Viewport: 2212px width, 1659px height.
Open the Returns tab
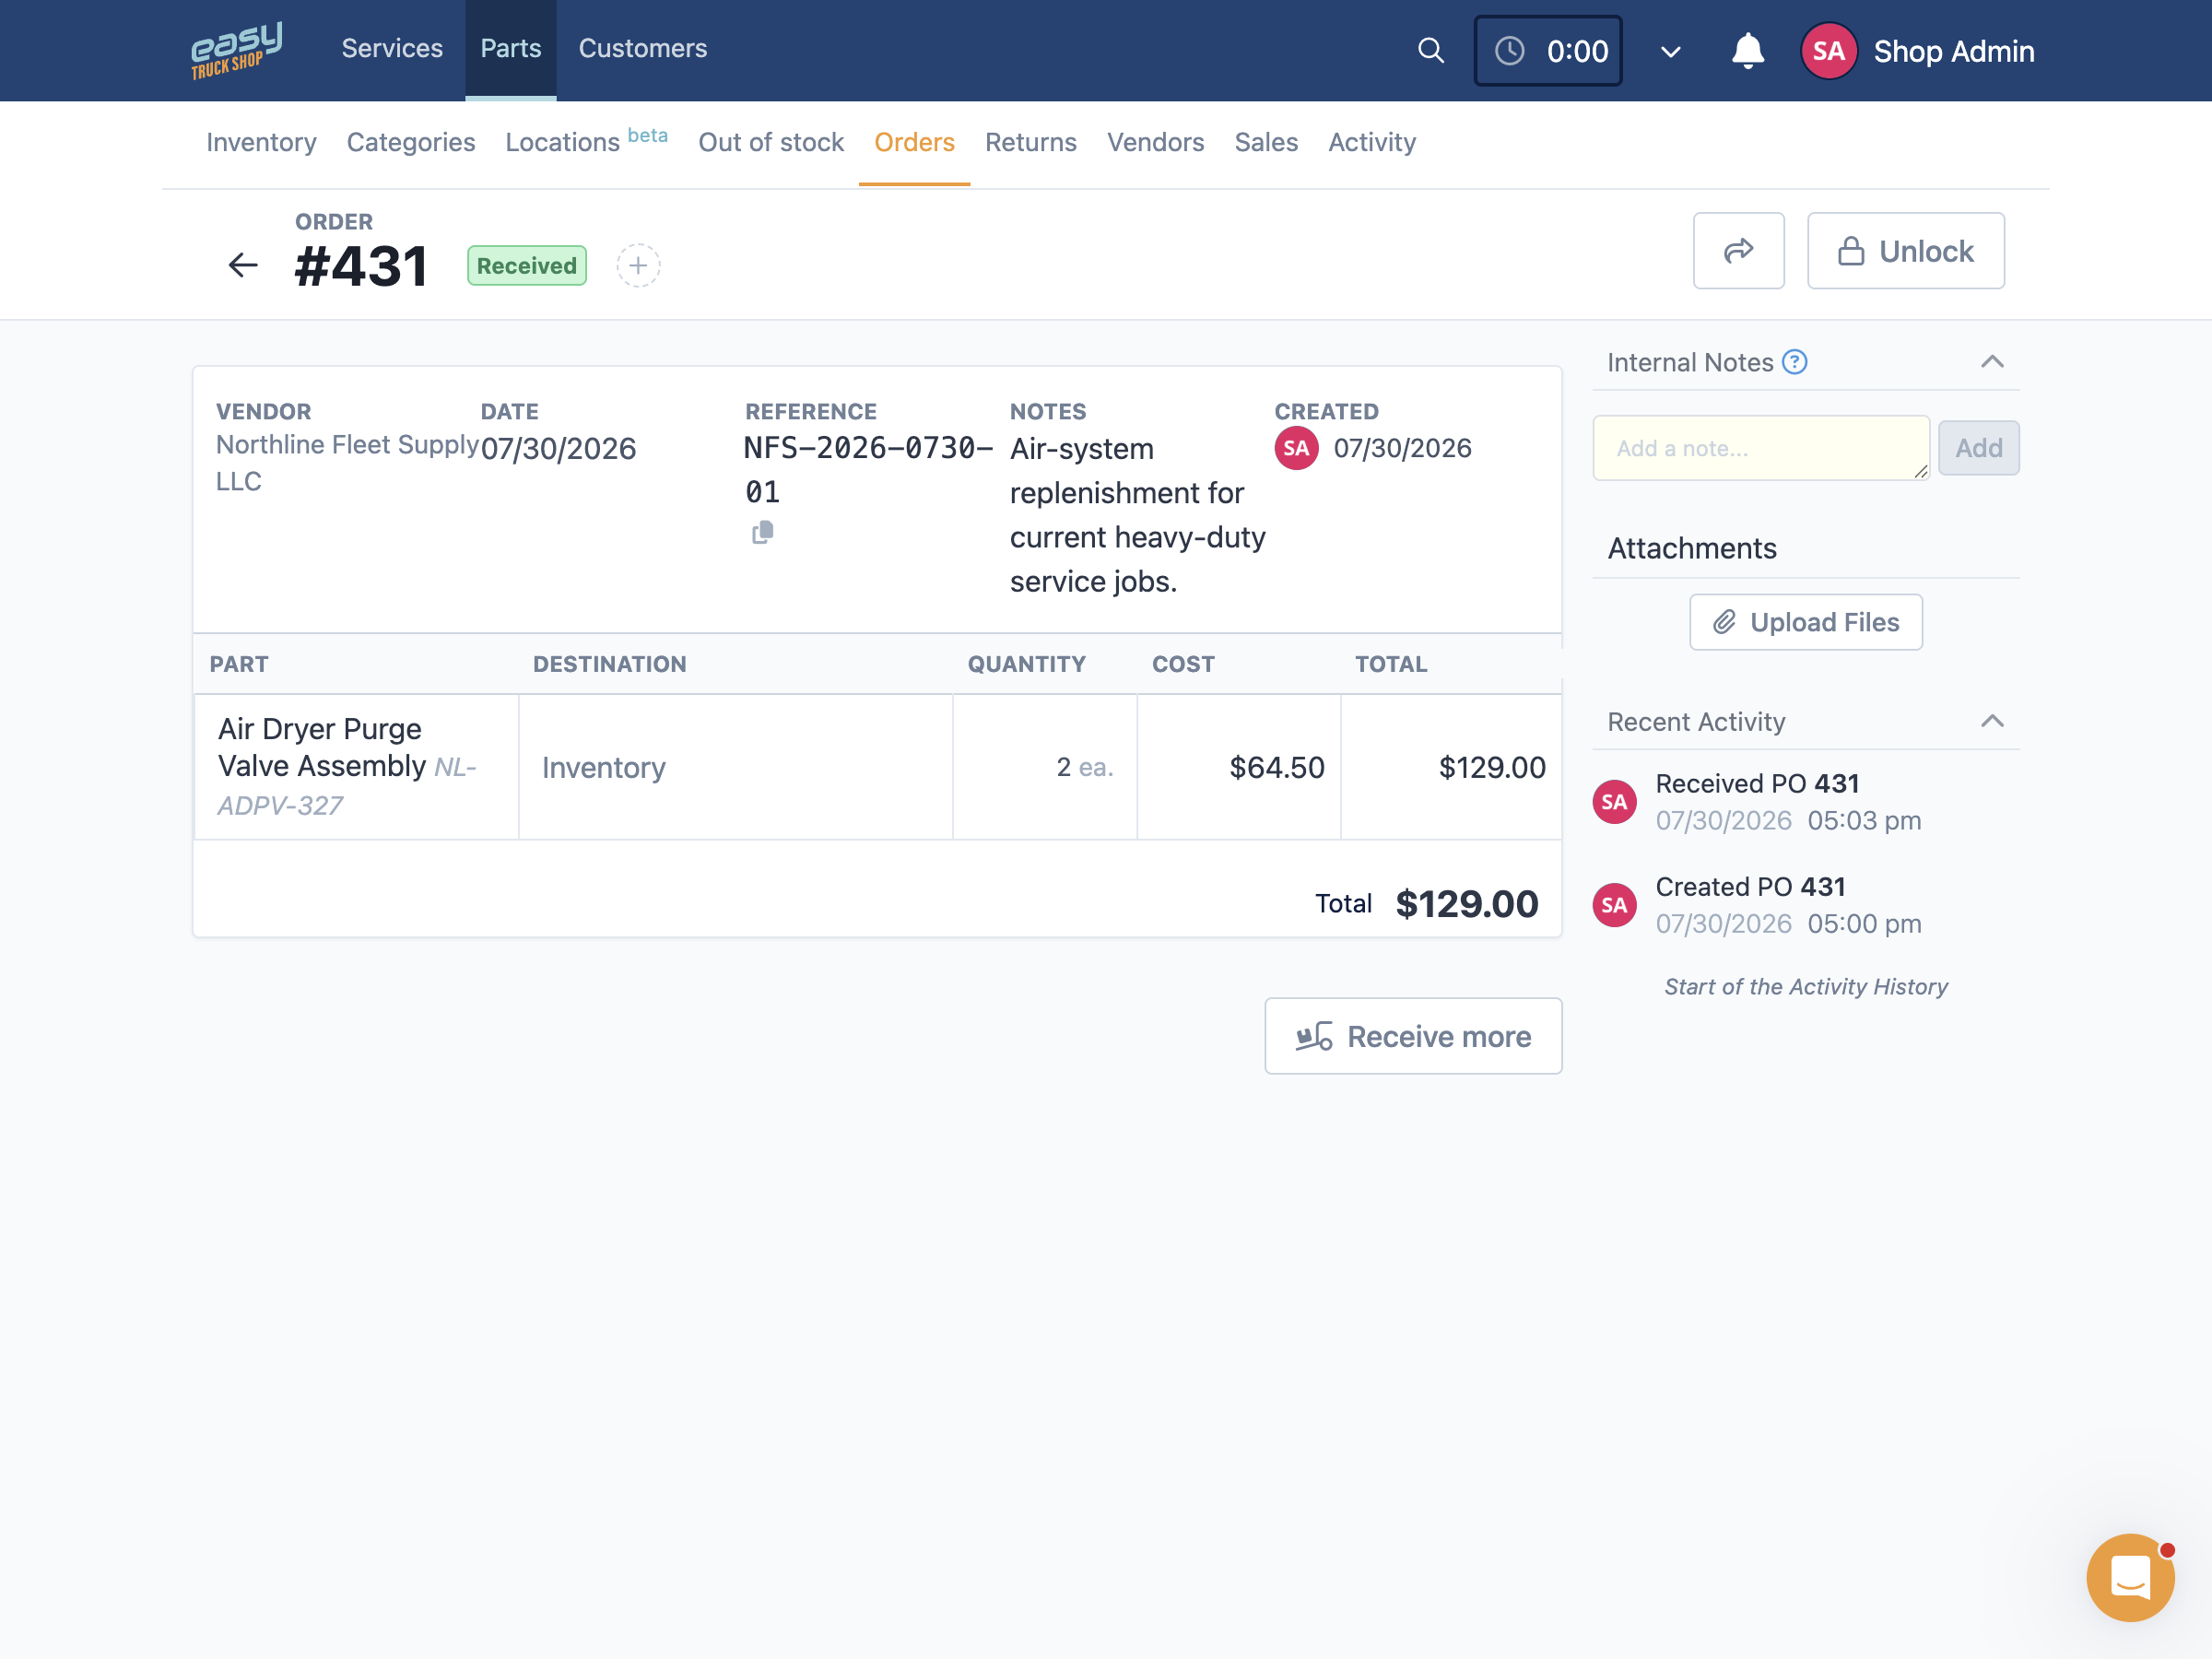tap(1030, 143)
